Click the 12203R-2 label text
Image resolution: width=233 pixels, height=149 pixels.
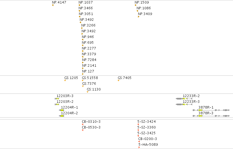(65, 102)
